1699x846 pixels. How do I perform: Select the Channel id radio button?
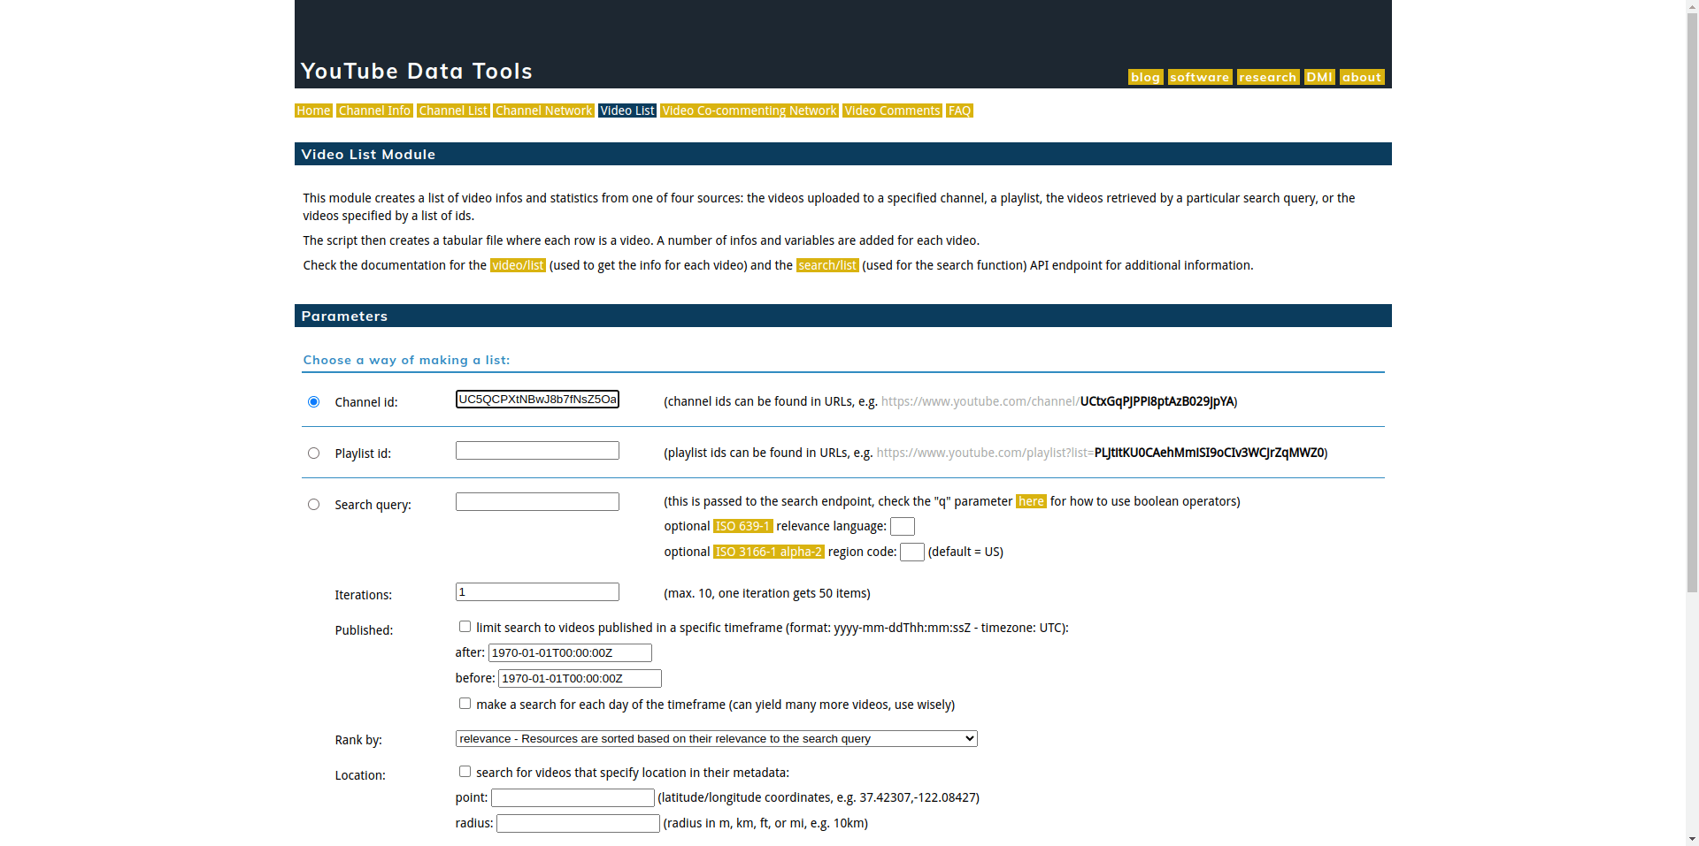[x=312, y=401]
